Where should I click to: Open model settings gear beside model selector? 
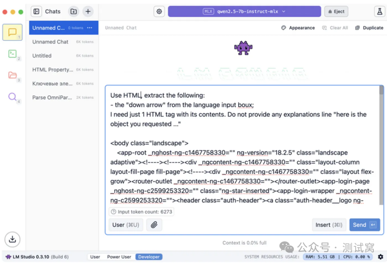pyautogui.click(x=159, y=11)
